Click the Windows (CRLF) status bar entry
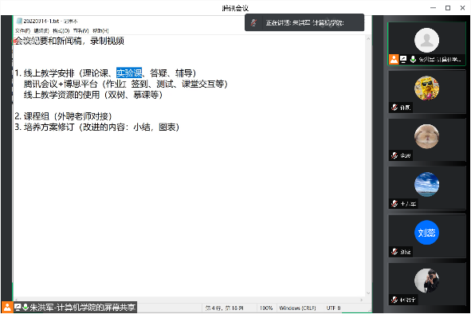 click(x=297, y=308)
